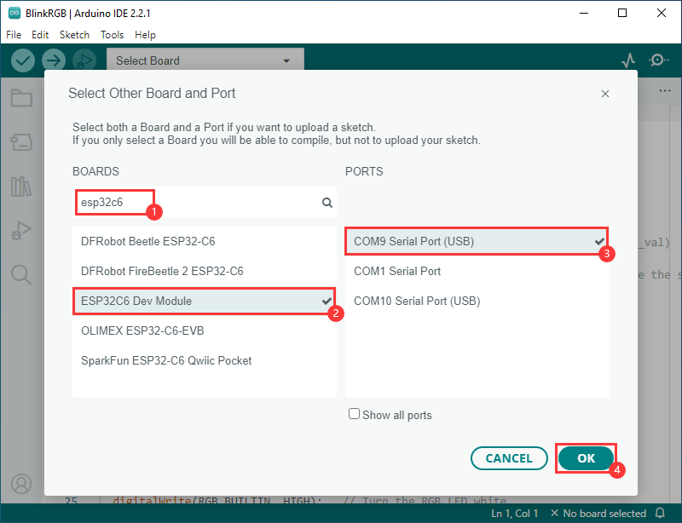This screenshot has height=523, width=682.
Task: Maximize the Arduino IDE window
Action: click(x=622, y=13)
